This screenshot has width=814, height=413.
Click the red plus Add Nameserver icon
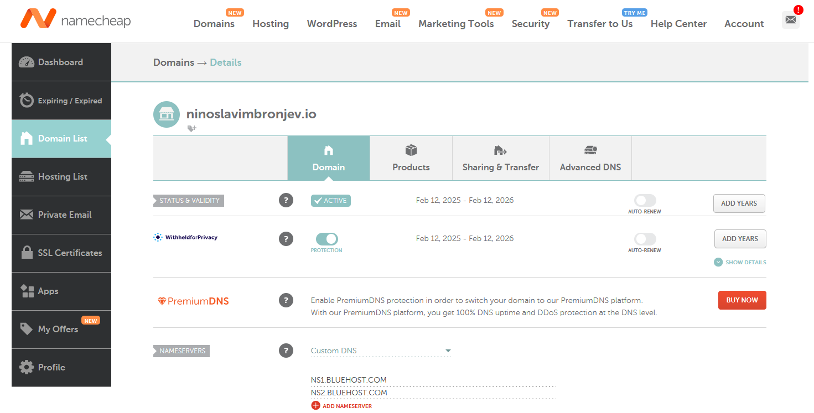[315, 406]
